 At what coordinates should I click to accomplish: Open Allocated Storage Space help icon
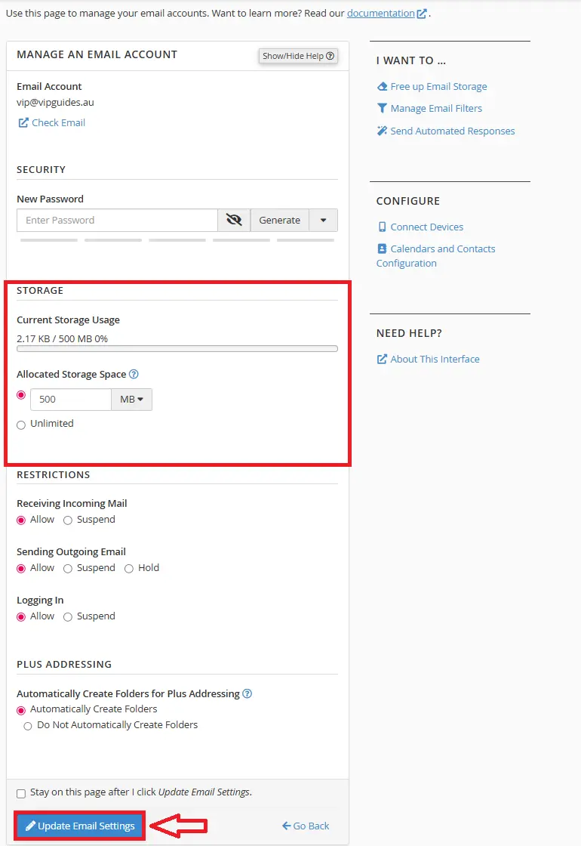point(134,374)
